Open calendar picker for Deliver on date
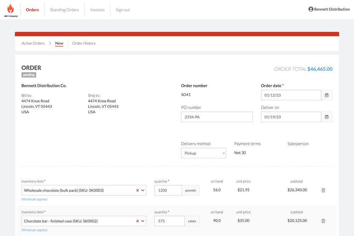354x236 pixels. click(x=327, y=117)
